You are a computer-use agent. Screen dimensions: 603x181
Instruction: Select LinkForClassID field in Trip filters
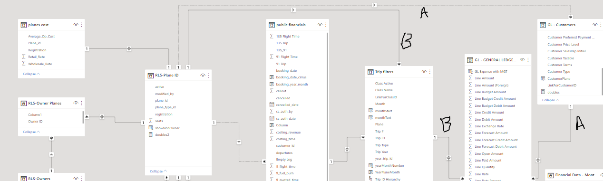point(386,97)
